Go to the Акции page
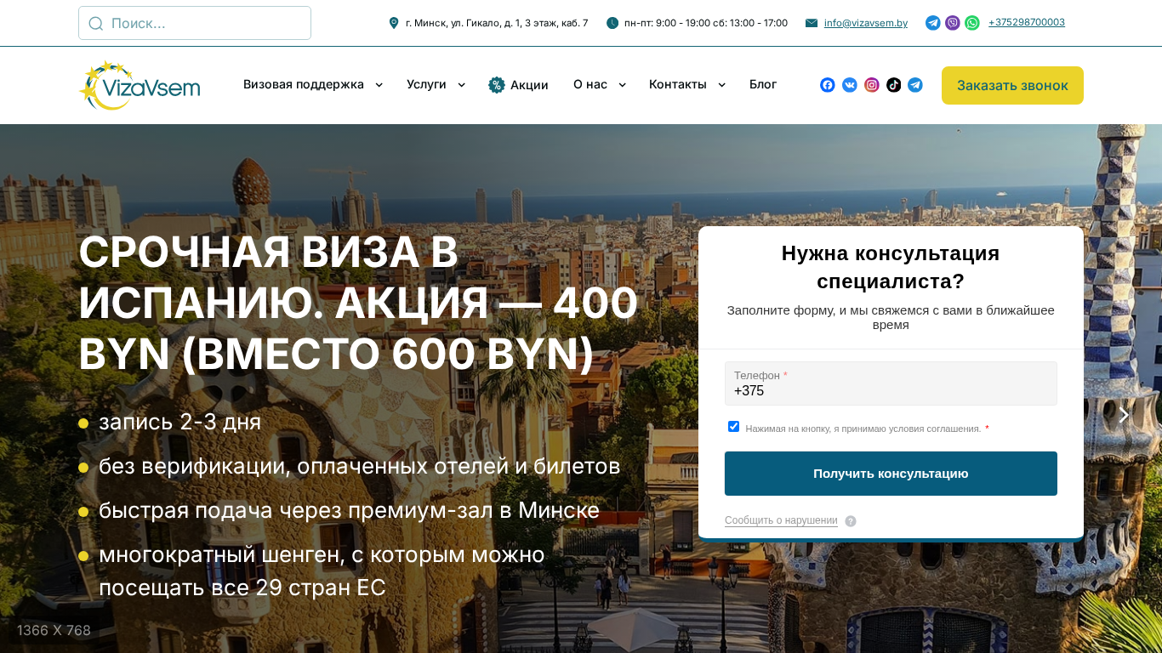This screenshot has height=653, width=1162. click(529, 85)
